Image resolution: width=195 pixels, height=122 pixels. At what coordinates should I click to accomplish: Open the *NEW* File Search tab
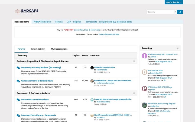(42, 22)
